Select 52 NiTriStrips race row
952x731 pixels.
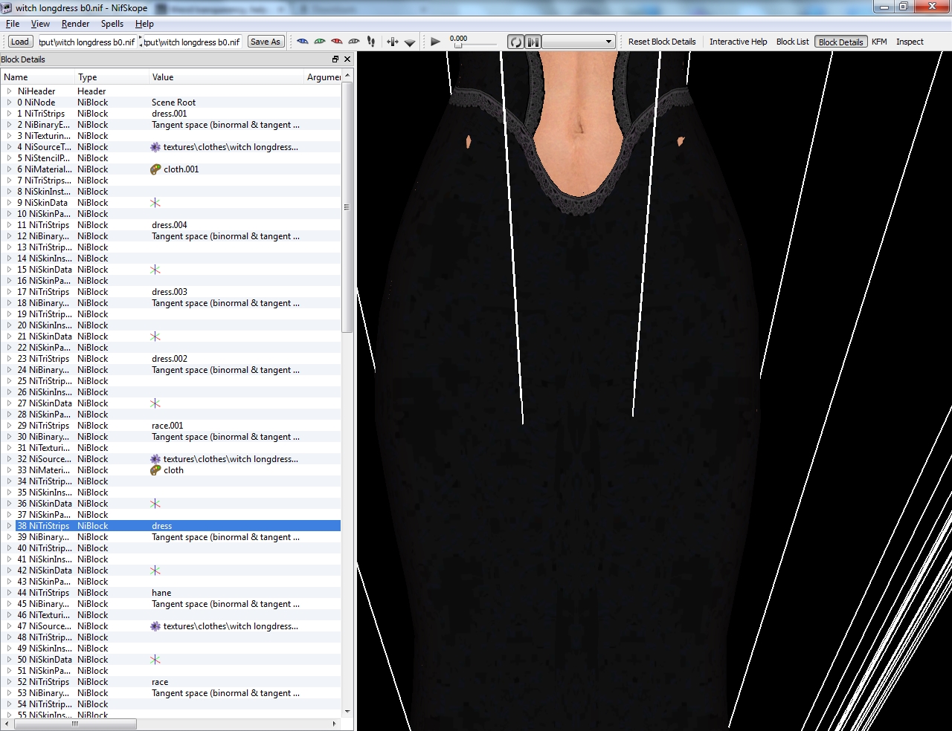(171, 682)
